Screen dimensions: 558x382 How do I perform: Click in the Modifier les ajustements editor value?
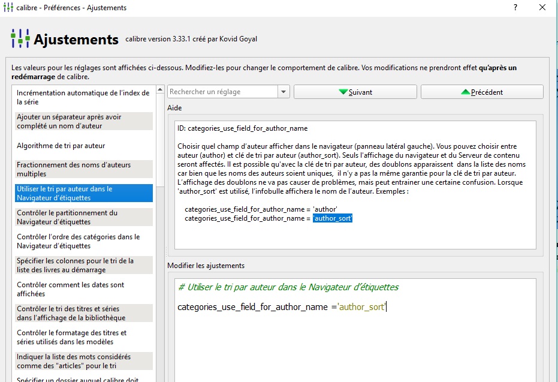(361, 307)
